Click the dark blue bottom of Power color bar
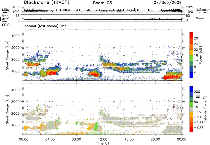Screen dimensions: 210x145 pyautogui.click(x=191, y=75)
